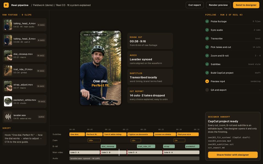263x164 pixels.
Task: Select packshot B-roll timeline clip
Action: [192, 147]
